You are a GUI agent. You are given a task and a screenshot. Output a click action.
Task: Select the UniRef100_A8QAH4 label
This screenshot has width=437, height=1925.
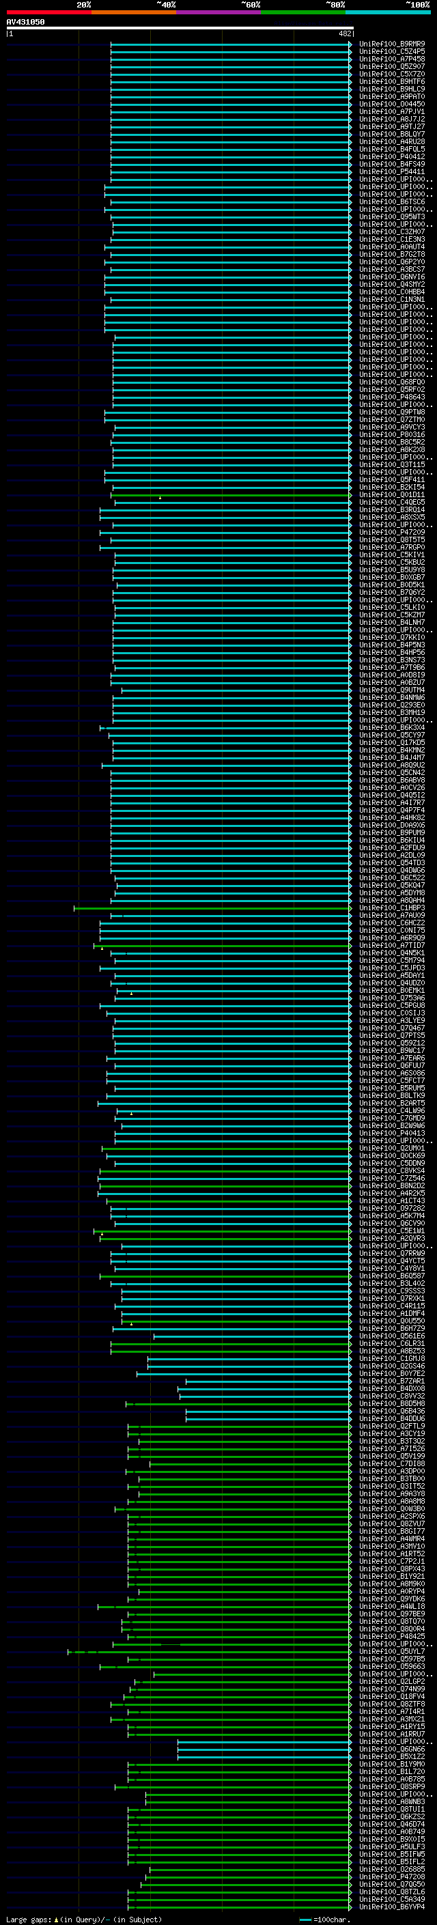392,900
